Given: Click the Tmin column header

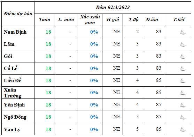Looking at the screenshot, I should pos(44,20).
